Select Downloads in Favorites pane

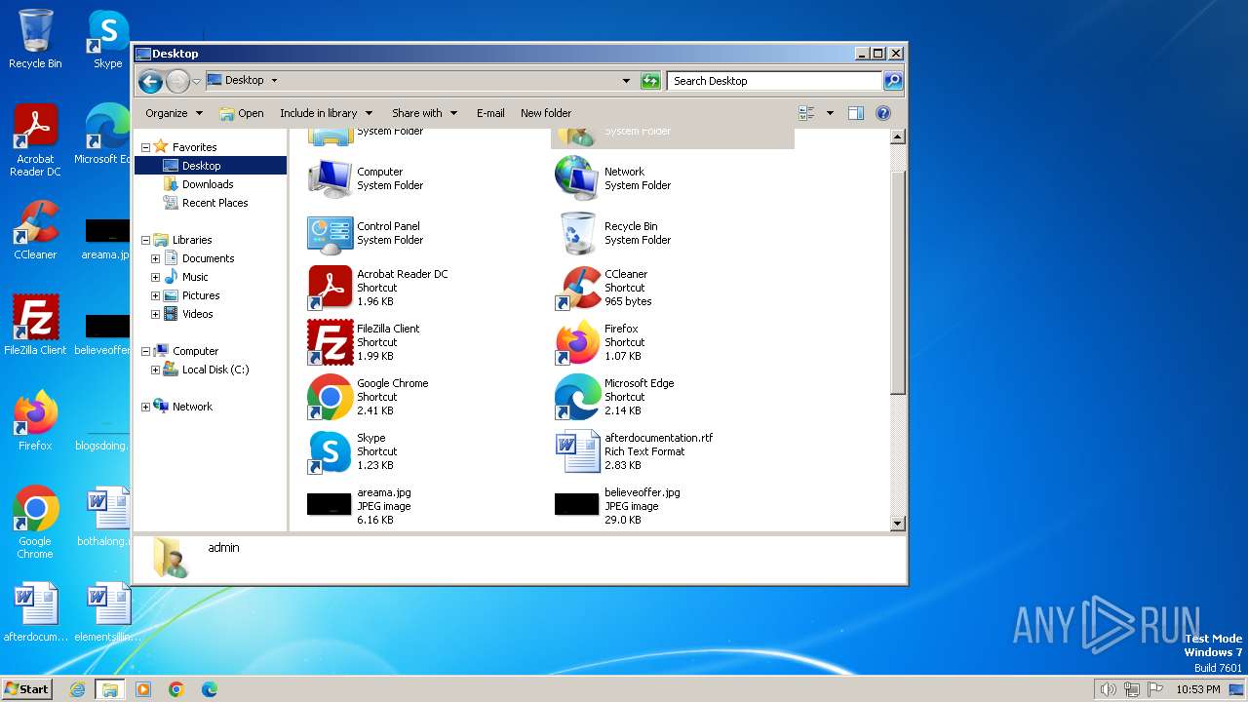tap(207, 184)
